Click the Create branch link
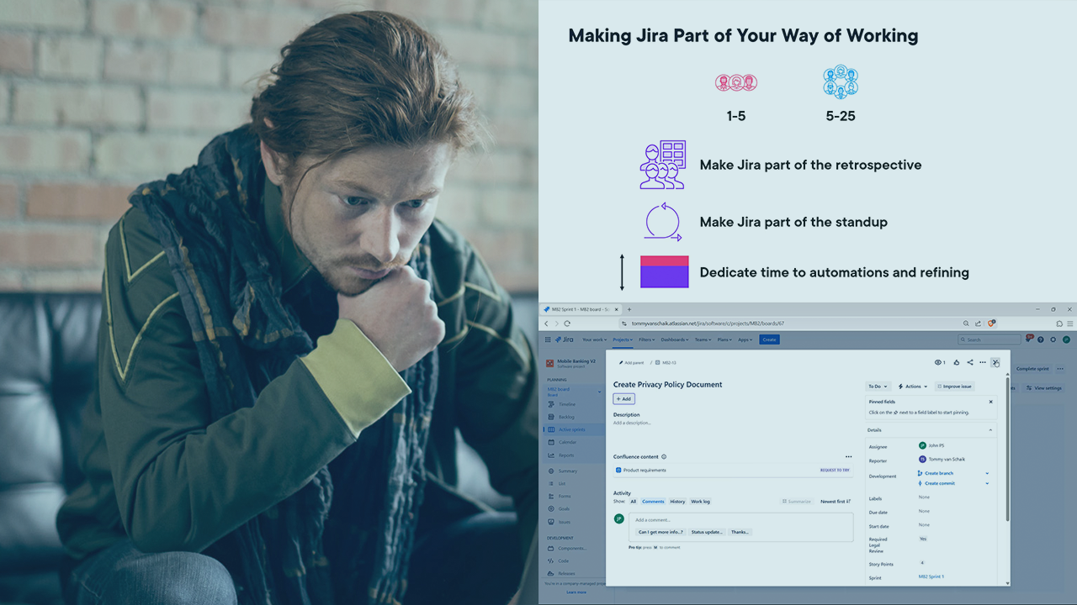Viewport: 1077px width, 605px height. (x=938, y=473)
